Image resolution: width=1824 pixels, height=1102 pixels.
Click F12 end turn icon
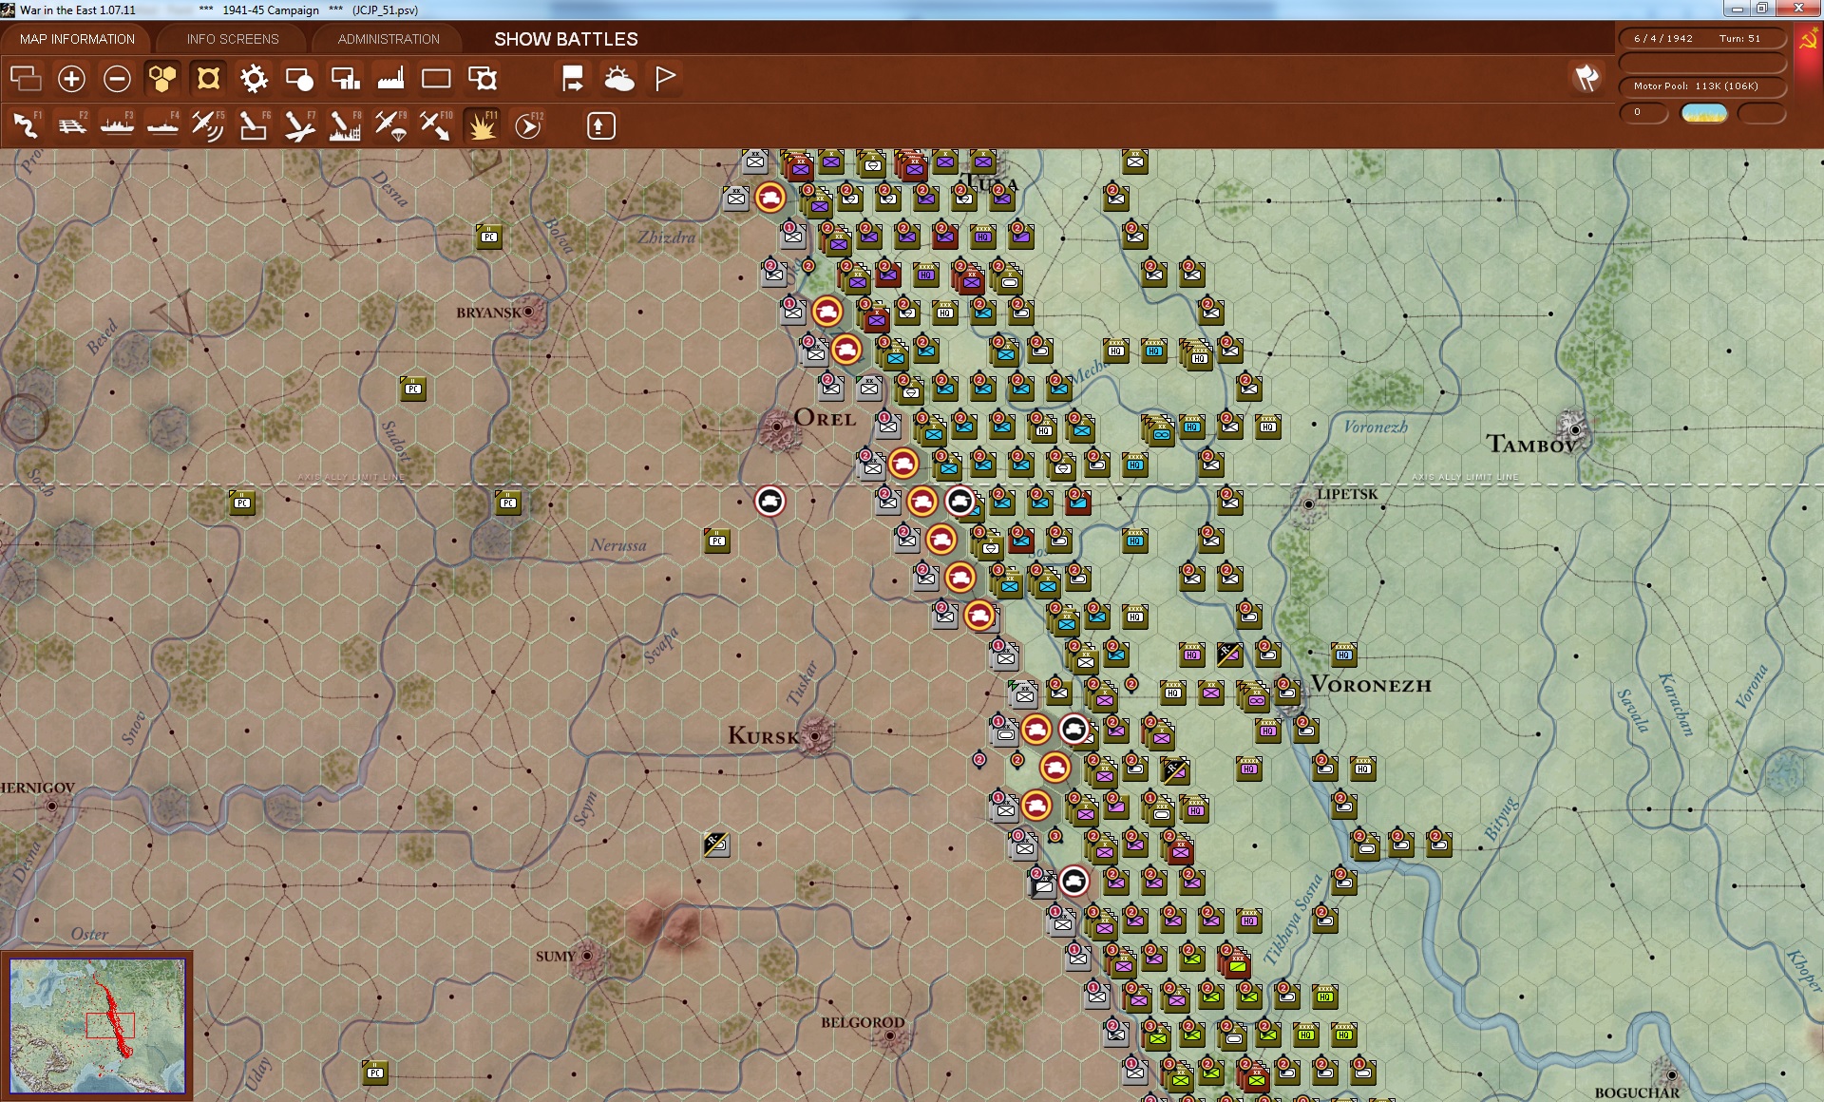(x=528, y=125)
